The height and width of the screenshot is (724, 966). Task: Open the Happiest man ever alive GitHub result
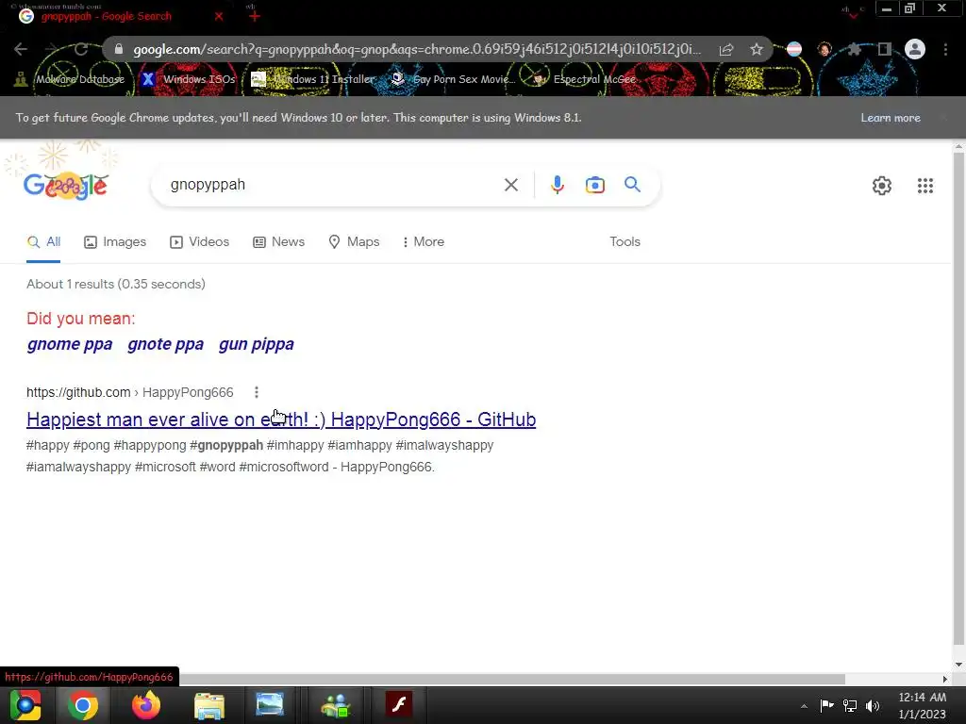(281, 420)
